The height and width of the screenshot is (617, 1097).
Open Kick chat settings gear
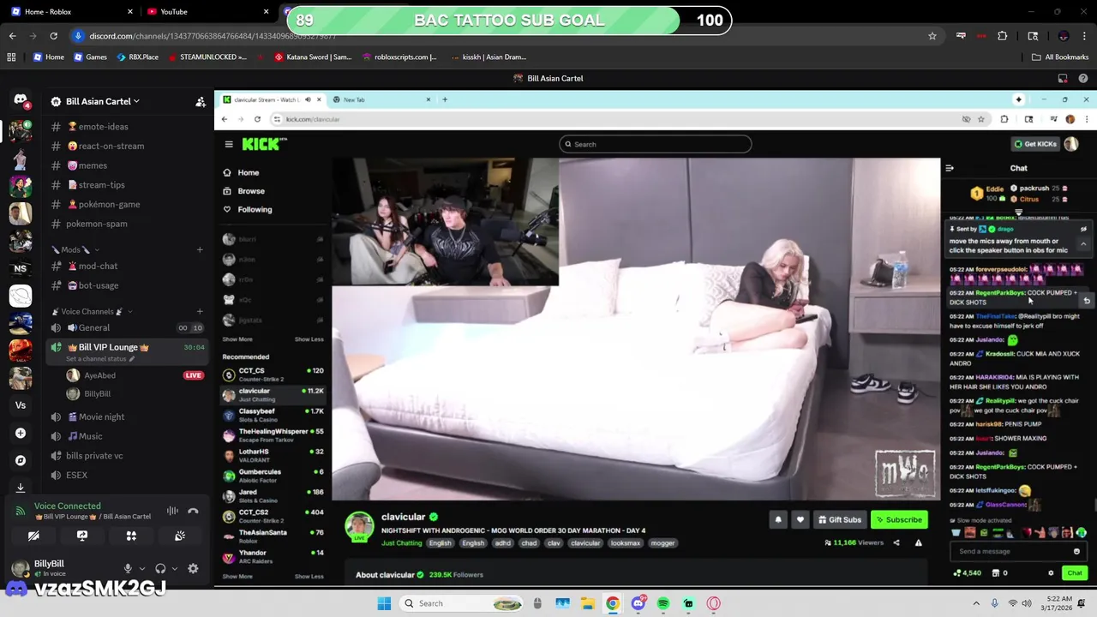1051,572
